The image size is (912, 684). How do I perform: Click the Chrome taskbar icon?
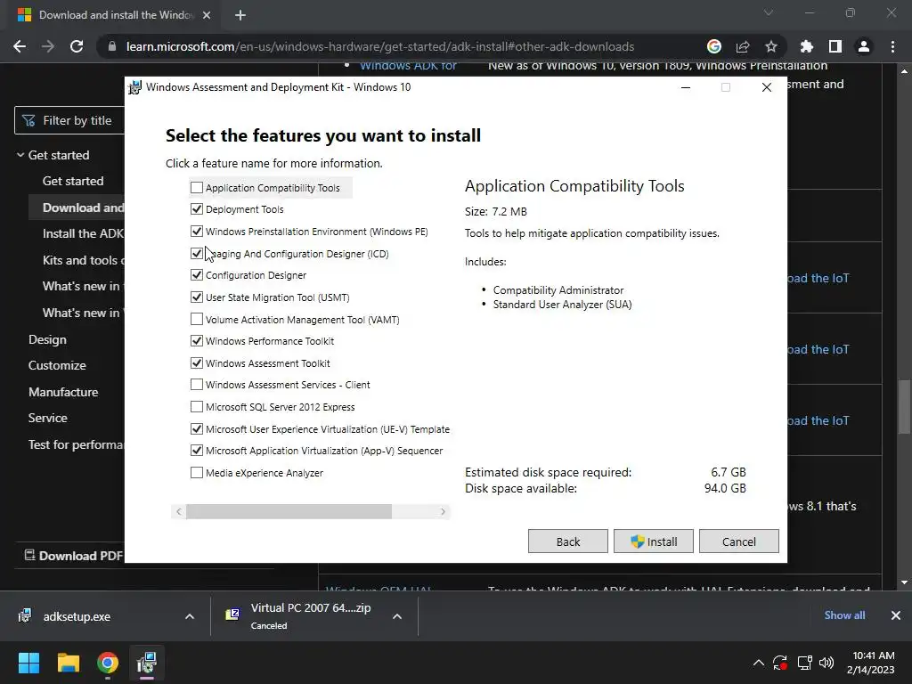pos(108,663)
